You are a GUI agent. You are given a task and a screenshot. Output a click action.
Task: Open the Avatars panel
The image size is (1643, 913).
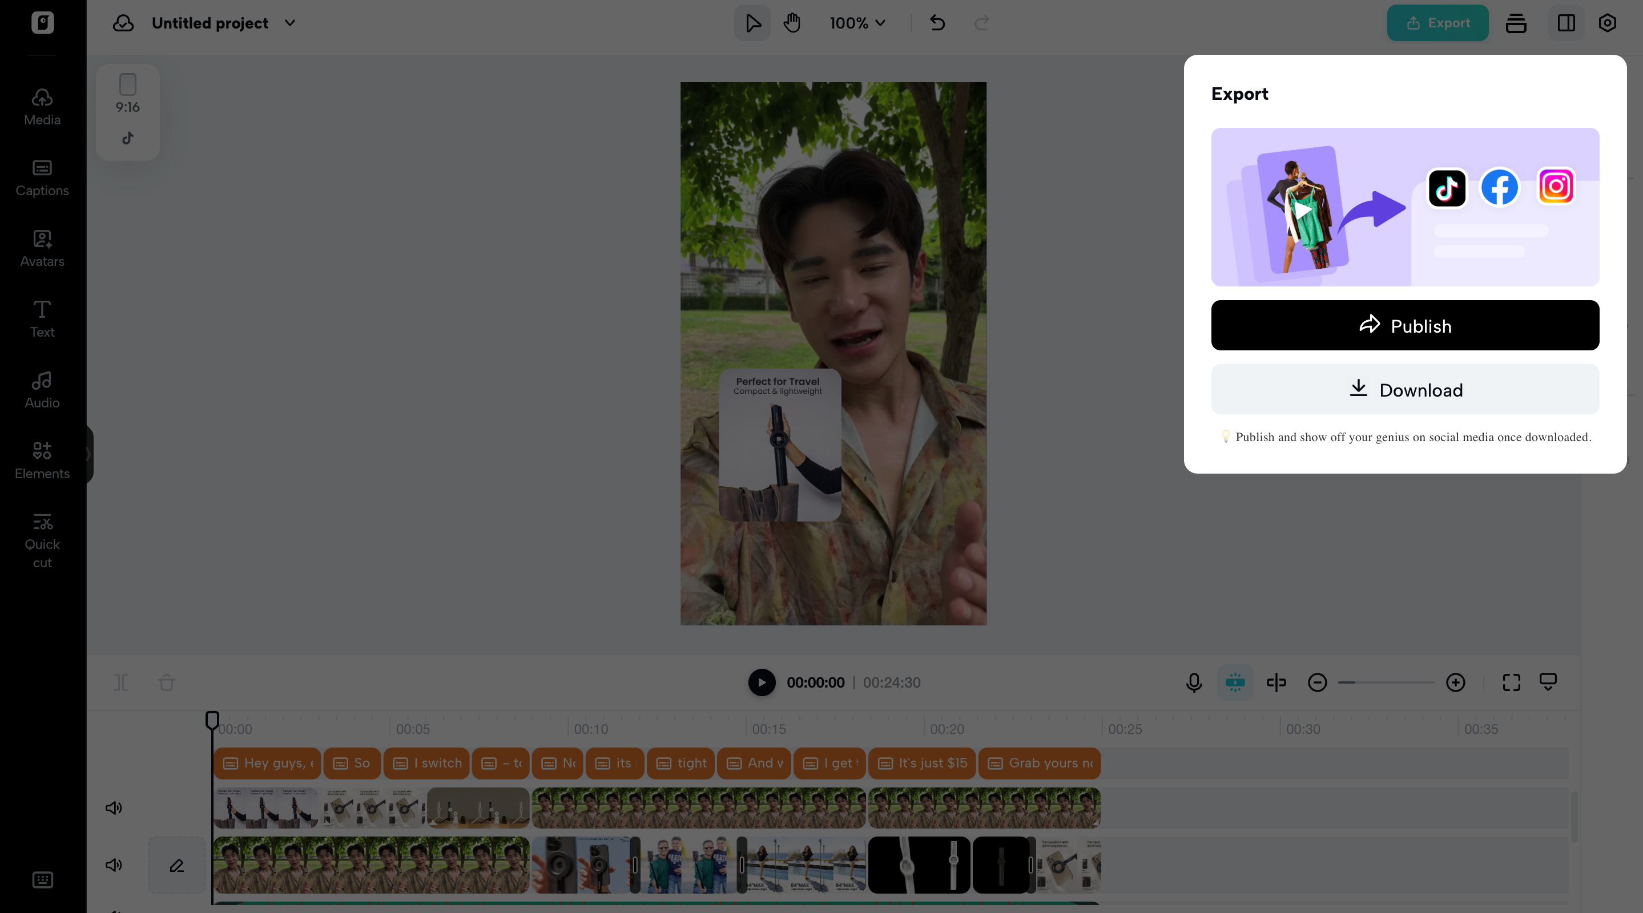(42, 249)
